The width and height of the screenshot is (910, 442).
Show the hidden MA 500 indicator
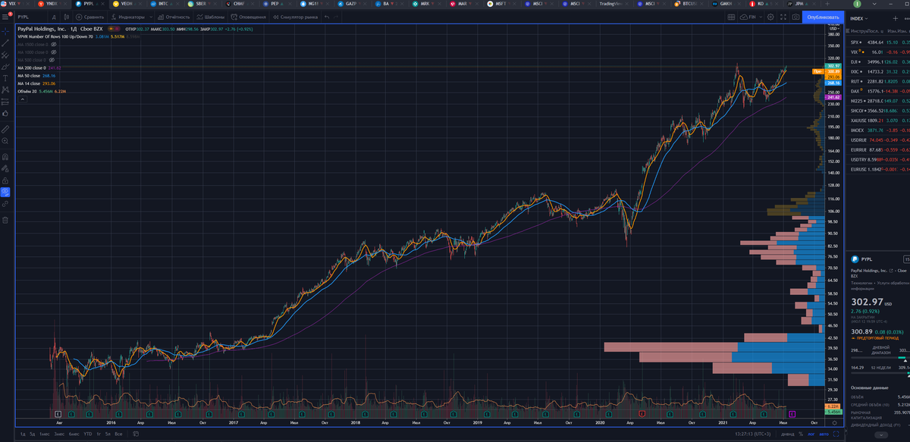click(52, 60)
